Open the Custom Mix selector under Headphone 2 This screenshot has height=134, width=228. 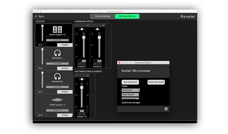tap(57, 87)
